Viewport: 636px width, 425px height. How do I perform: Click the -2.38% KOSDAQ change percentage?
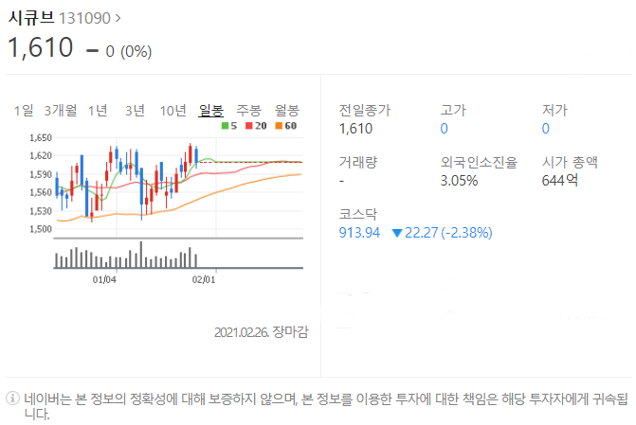point(466,233)
